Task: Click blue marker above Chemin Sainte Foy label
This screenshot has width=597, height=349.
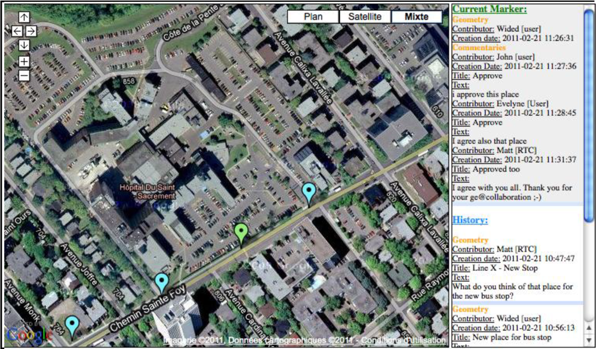Action: click(161, 282)
